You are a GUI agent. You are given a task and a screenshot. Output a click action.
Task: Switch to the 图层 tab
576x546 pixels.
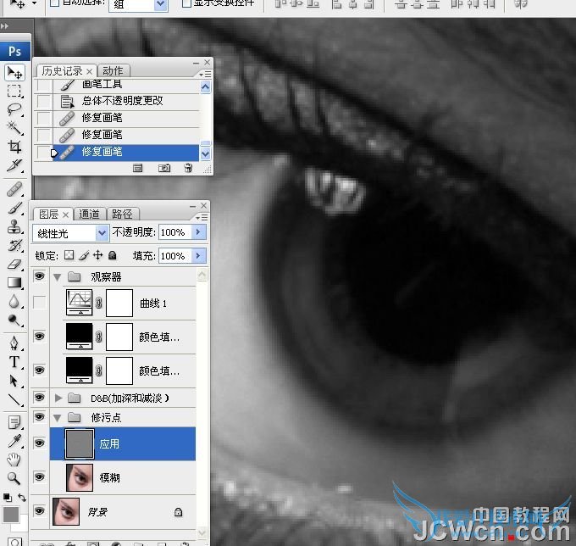click(x=49, y=214)
